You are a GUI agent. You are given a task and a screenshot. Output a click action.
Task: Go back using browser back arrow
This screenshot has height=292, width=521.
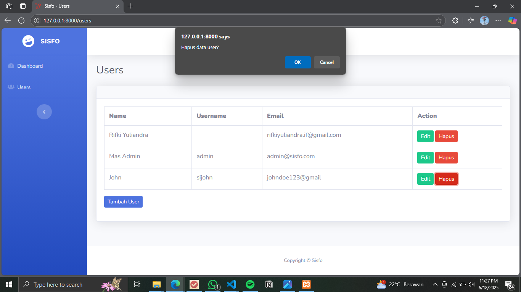pos(8,21)
